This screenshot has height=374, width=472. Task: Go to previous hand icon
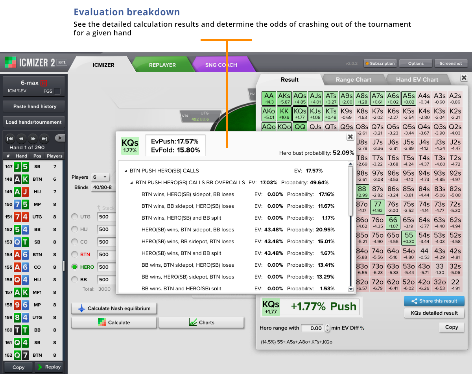click(x=22, y=138)
